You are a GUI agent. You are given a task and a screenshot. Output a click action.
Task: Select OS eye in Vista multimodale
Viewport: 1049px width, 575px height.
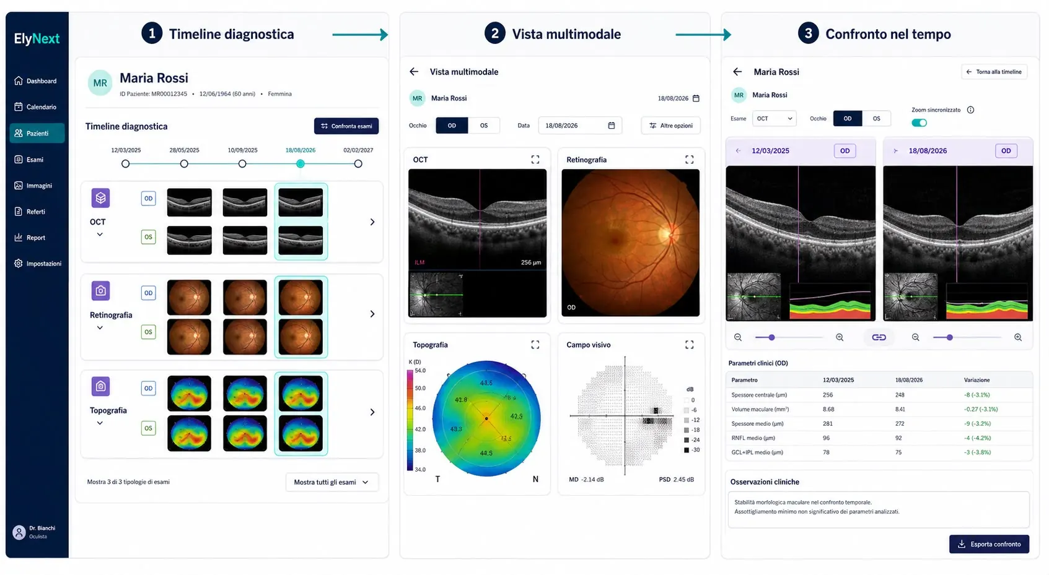click(x=484, y=126)
